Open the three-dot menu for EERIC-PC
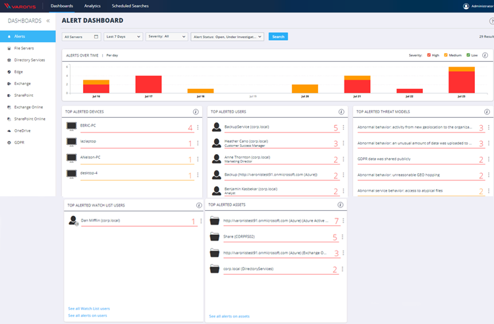The image size is (494, 324). click(x=198, y=127)
